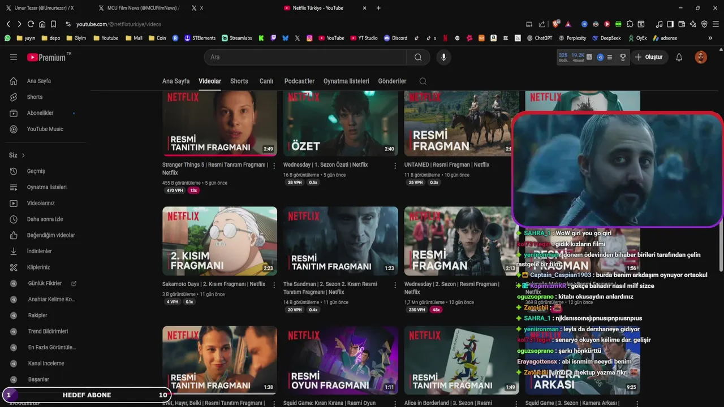The width and height of the screenshot is (724, 407).
Task: Open The Sandman 2. Sezon thumbnail
Action: pos(341,241)
